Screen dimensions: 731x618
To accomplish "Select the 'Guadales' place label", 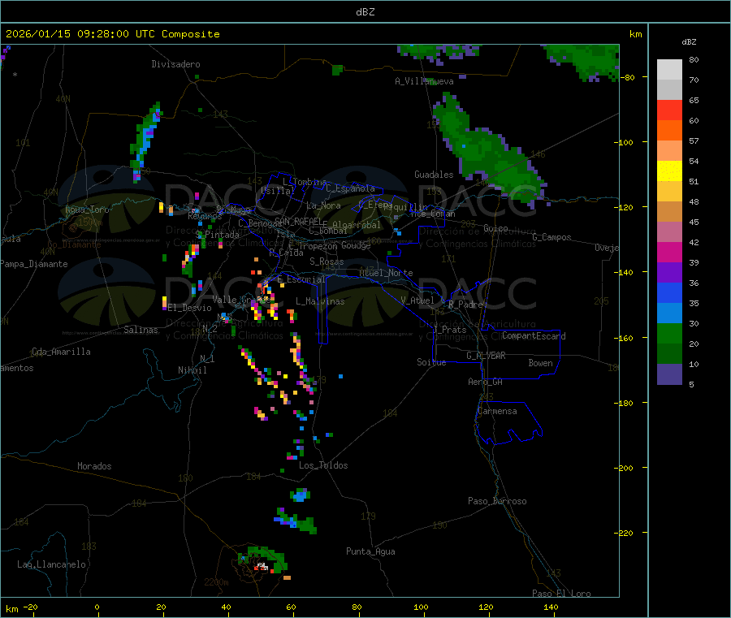I will (434, 175).
